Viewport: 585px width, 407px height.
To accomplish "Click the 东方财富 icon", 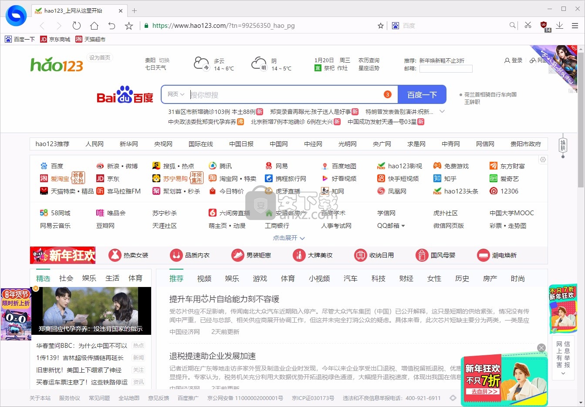I will pos(494,166).
